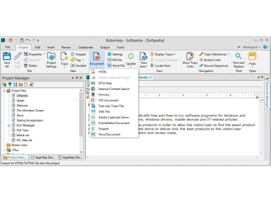This screenshot has width=271, height=203.
Task: Click the help question mark icon
Action: [265, 47]
